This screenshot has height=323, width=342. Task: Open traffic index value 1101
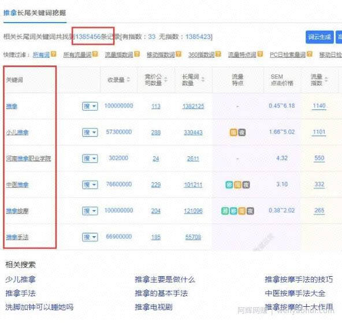click(x=319, y=132)
